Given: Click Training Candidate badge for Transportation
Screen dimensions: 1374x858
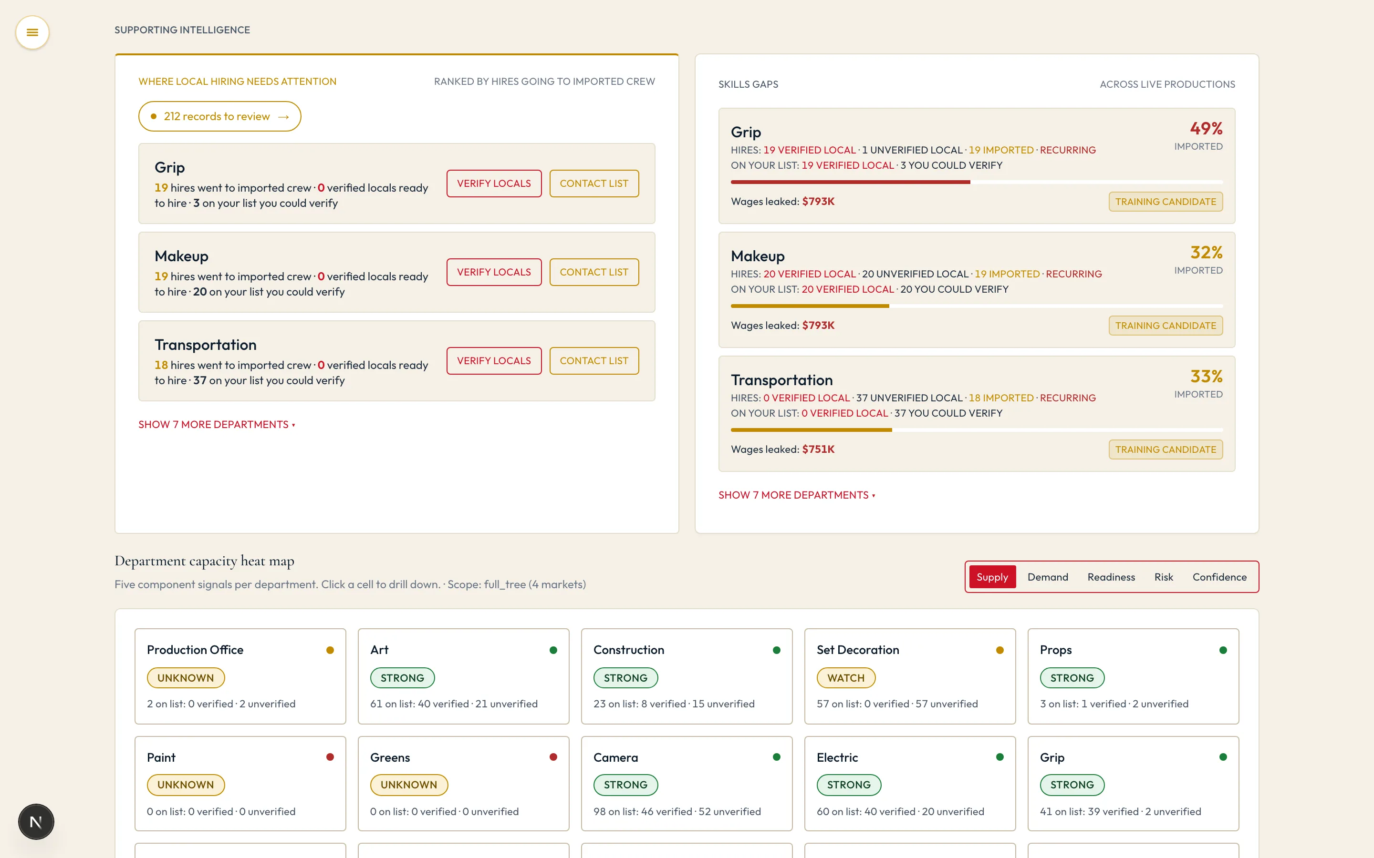Looking at the screenshot, I should click(1165, 449).
